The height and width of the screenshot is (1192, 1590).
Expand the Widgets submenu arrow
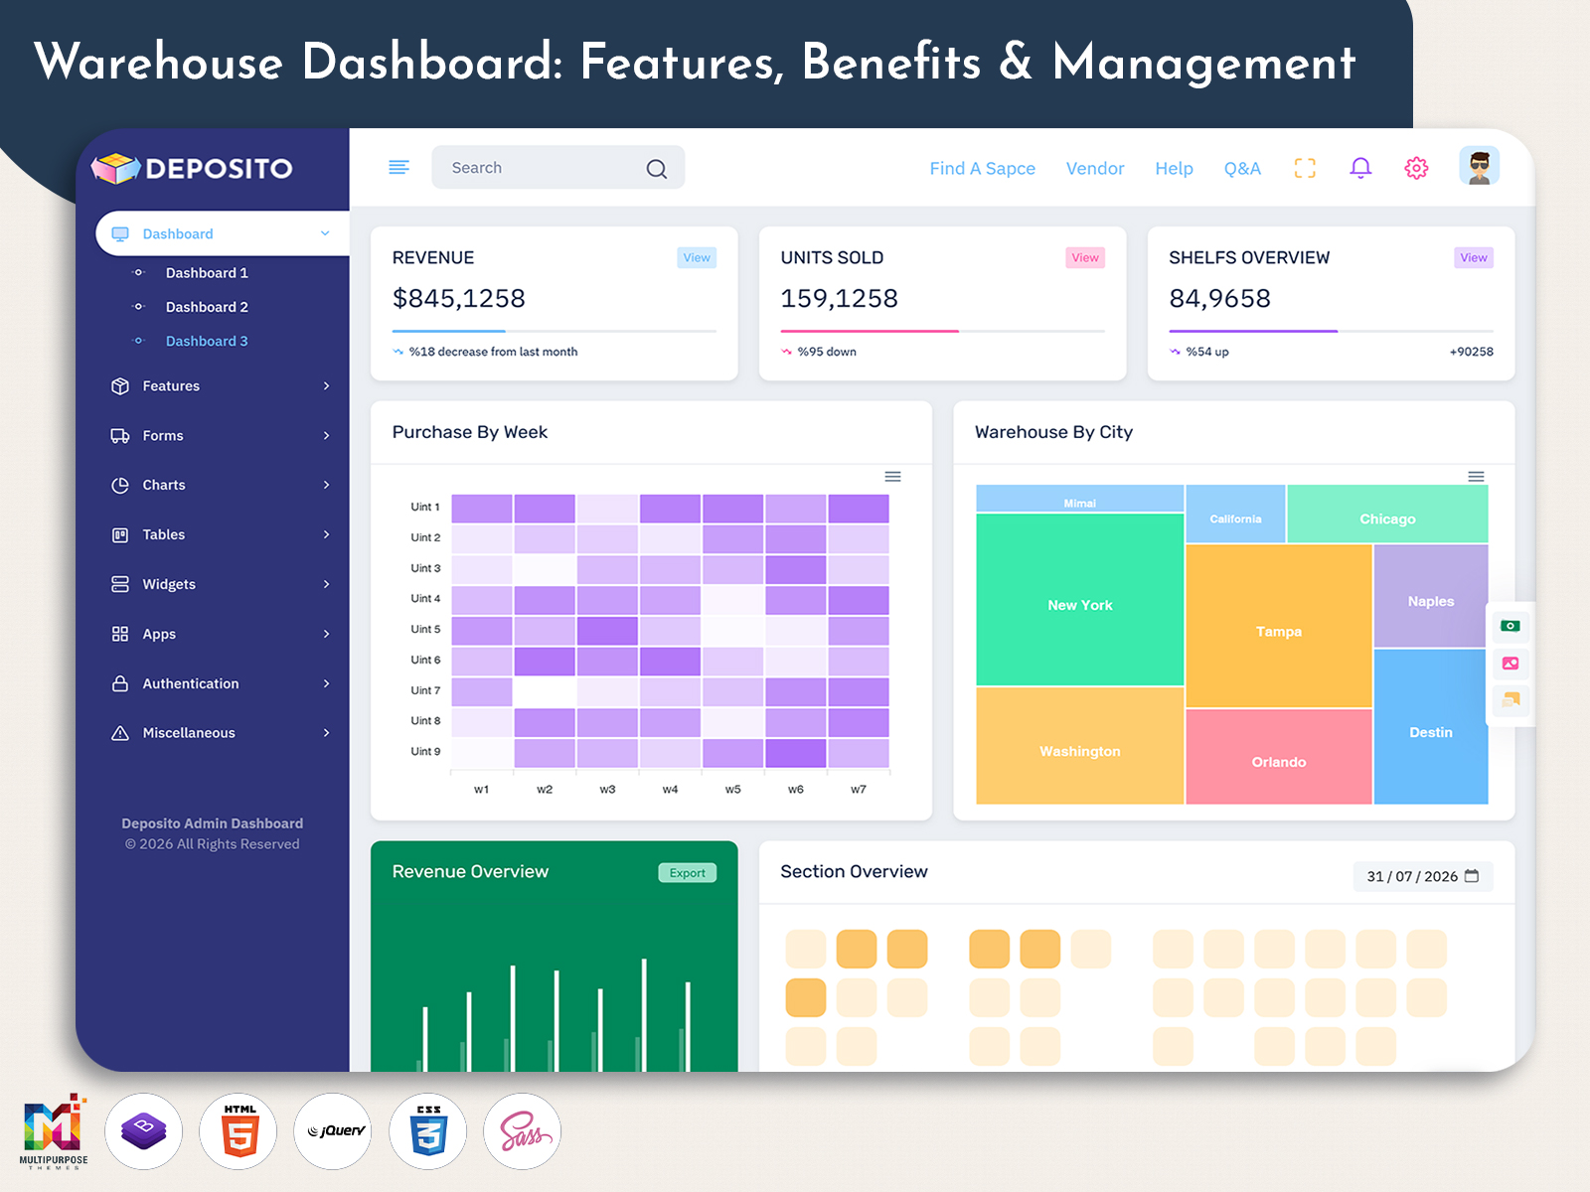click(326, 584)
